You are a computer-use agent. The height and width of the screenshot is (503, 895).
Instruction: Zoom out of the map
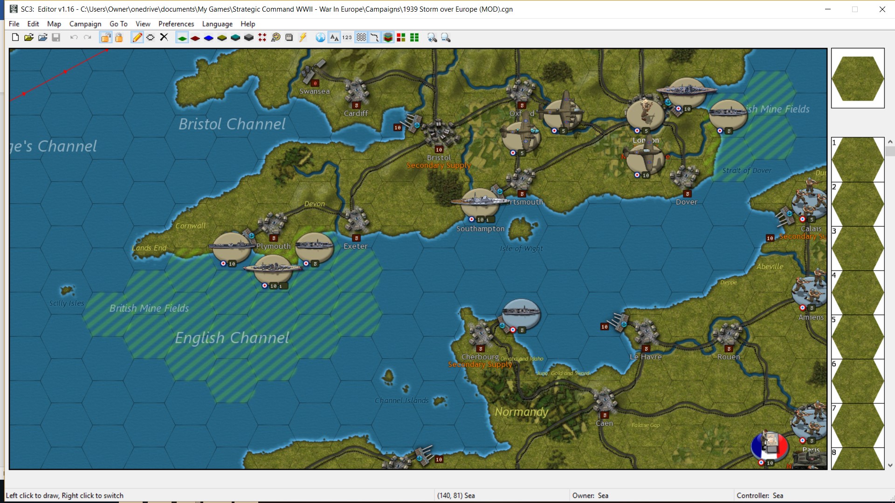pos(446,38)
